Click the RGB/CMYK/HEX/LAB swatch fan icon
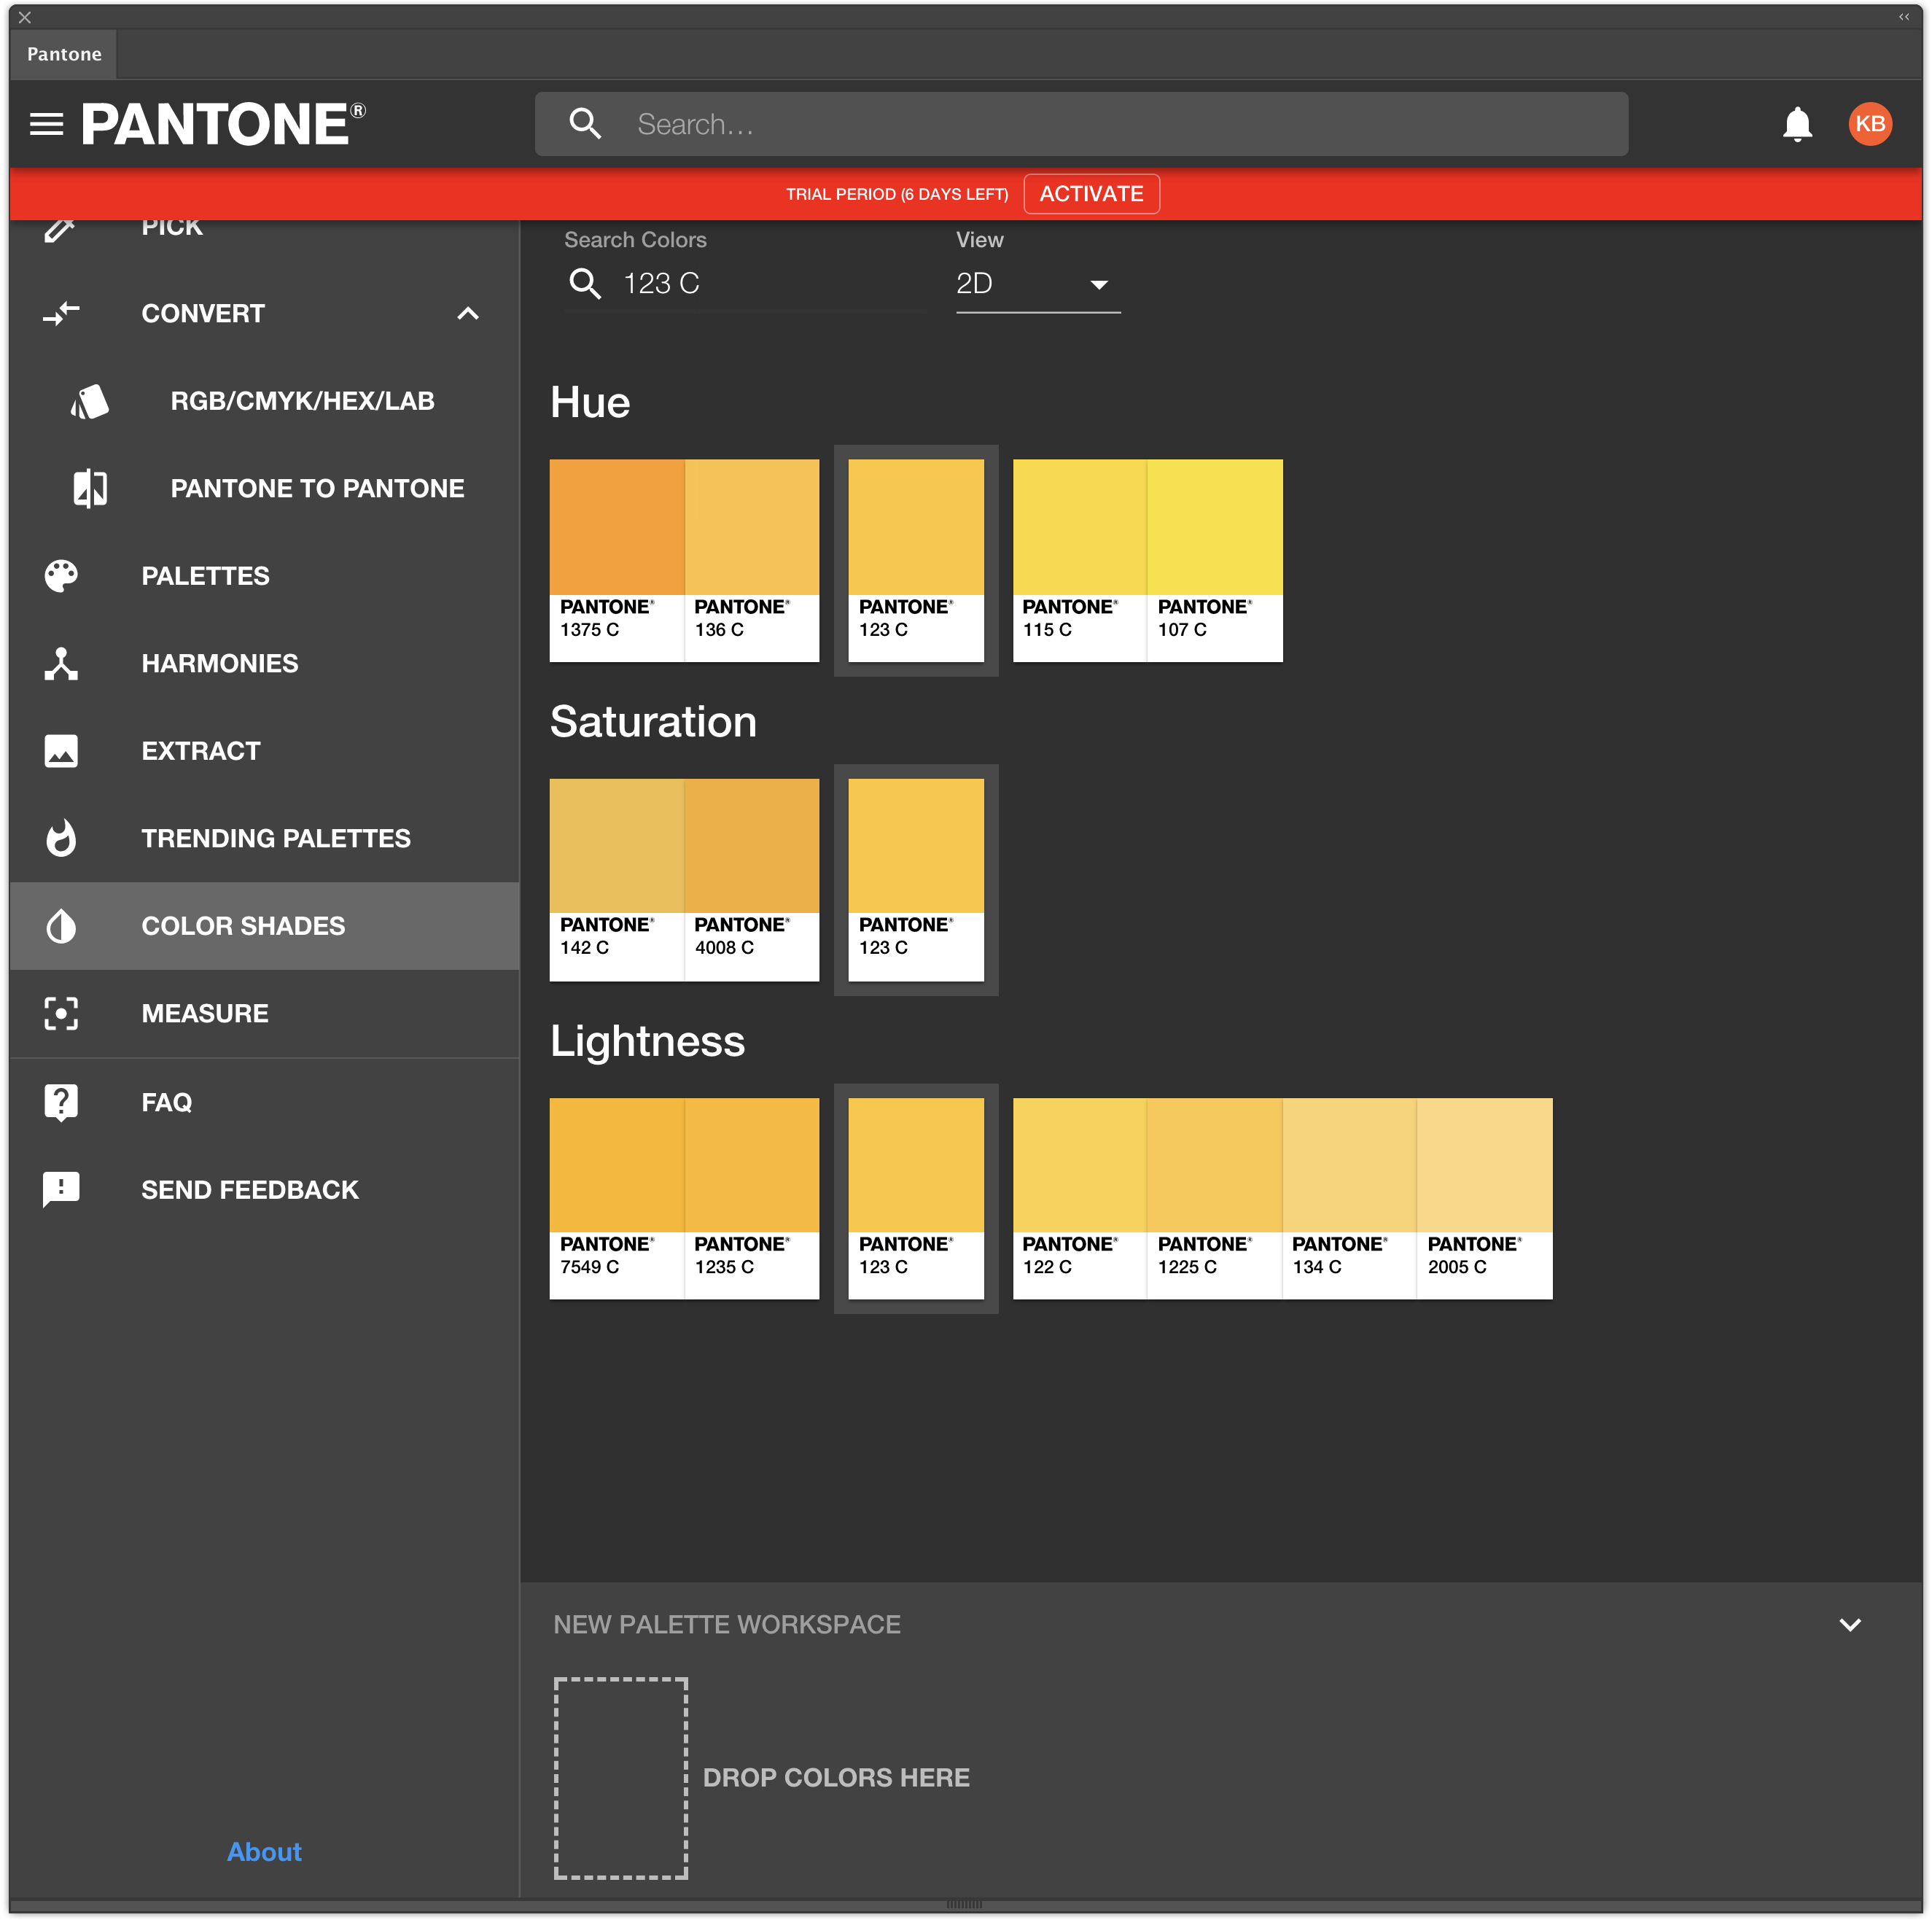 click(x=90, y=401)
